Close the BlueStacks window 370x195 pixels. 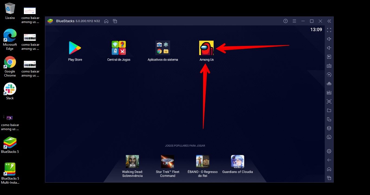pyautogui.click(x=320, y=21)
